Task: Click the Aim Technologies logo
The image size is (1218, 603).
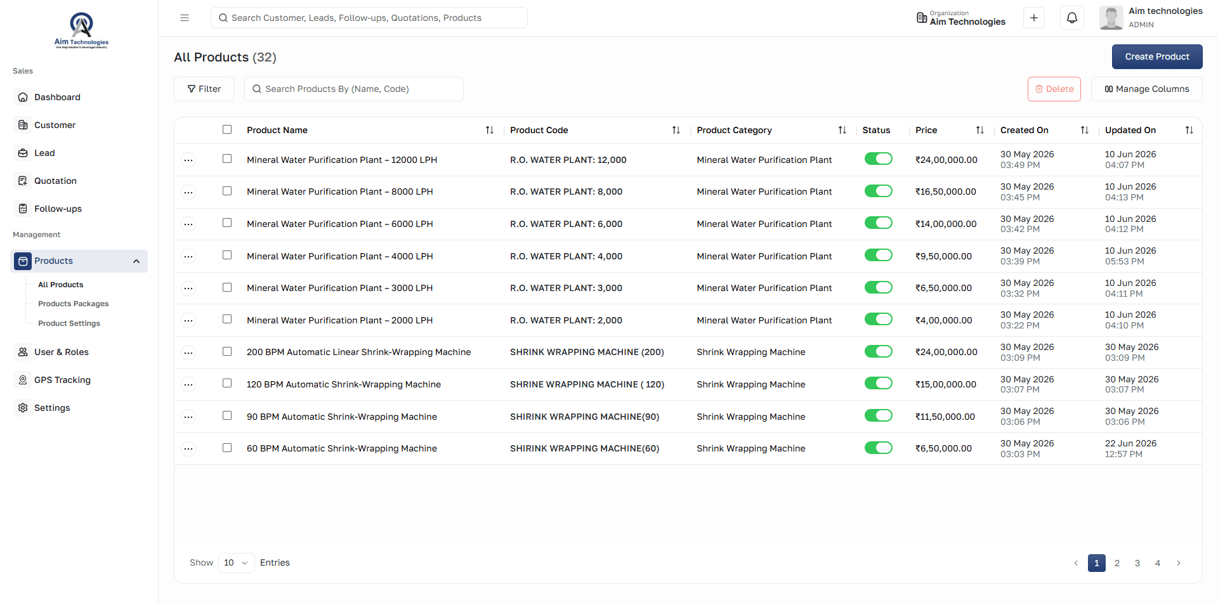Action: click(x=81, y=30)
